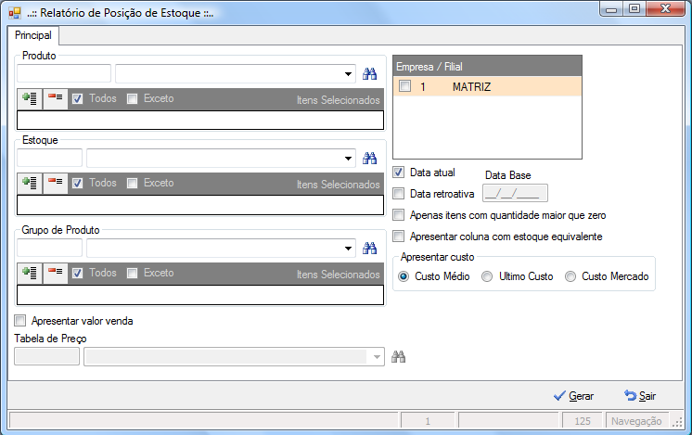Viewport: 692px width, 435px height.
Task: Click Itens Selecionados label in Grupo de Produto
Action: coord(338,275)
